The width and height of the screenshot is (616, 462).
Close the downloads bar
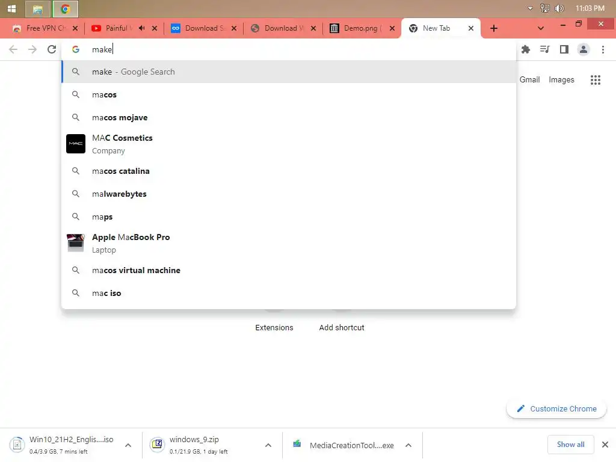(605, 445)
